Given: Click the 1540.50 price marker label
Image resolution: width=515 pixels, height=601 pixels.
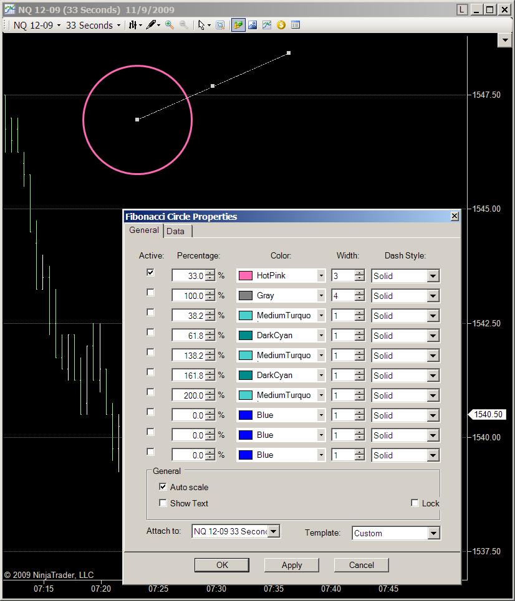Looking at the screenshot, I should [x=488, y=414].
